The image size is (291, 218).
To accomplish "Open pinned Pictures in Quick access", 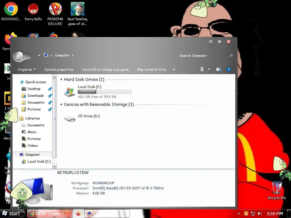I will click(31, 109).
